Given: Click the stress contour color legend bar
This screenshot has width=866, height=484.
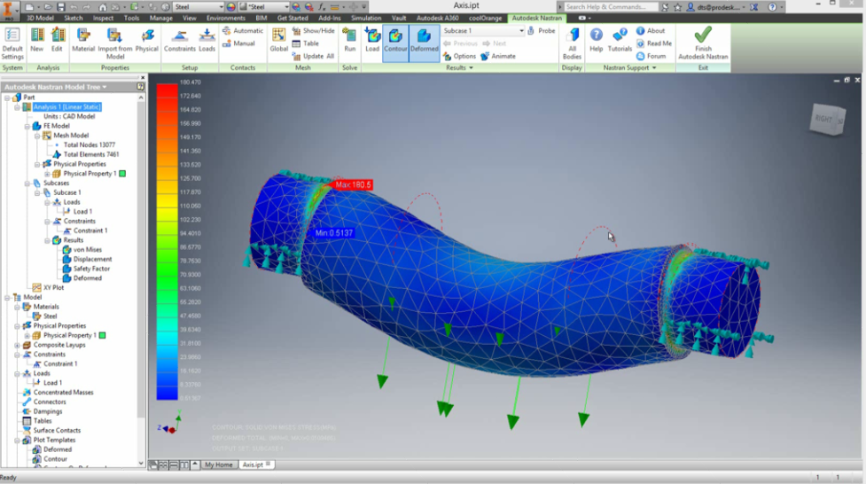Looking at the screenshot, I should [x=167, y=241].
